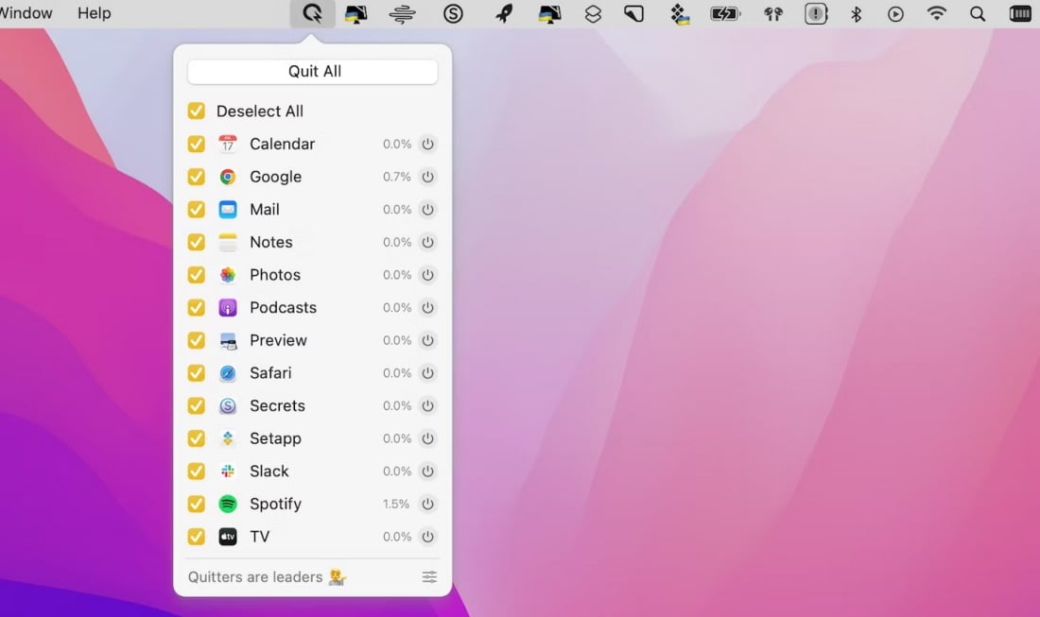Open the Now Playing menu bar icon
Screen dimensions: 1040x617
coord(895,13)
